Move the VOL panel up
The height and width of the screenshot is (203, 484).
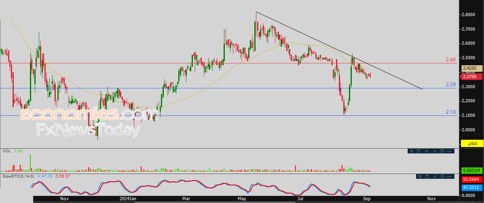pos(426,151)
